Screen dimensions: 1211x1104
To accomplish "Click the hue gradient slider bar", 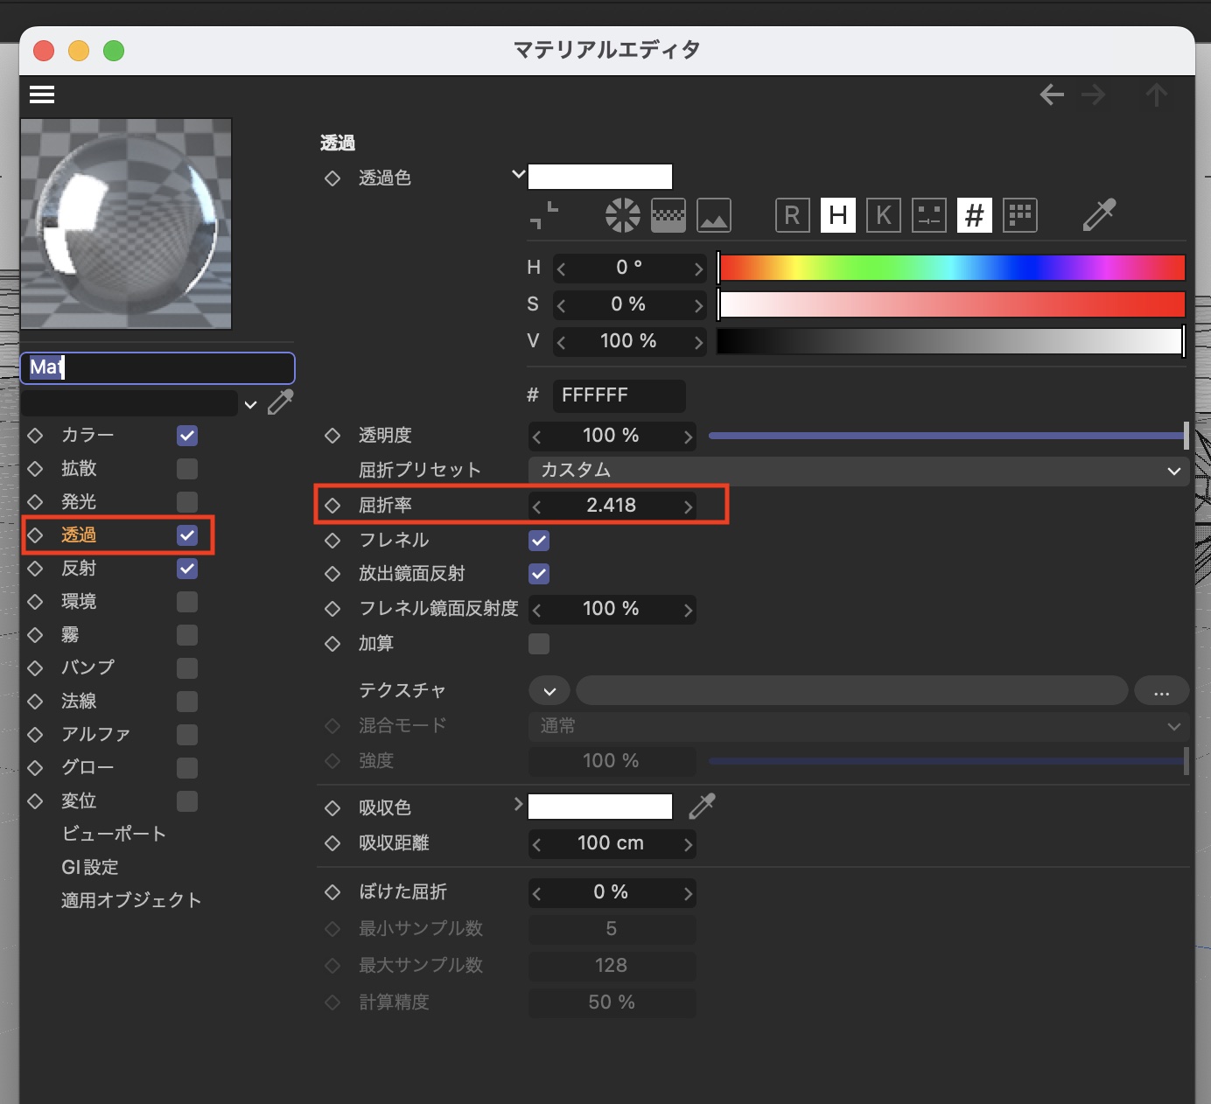I will click(x=951, y=268).
